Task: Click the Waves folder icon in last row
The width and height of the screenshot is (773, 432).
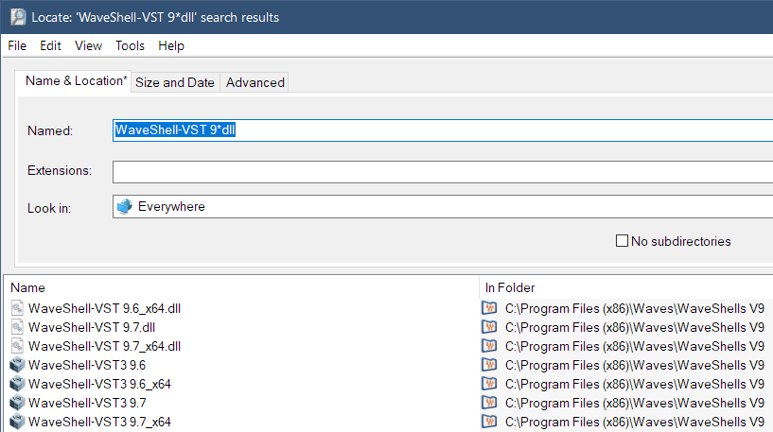Action: pyautogui.click(x=489, y=422)
